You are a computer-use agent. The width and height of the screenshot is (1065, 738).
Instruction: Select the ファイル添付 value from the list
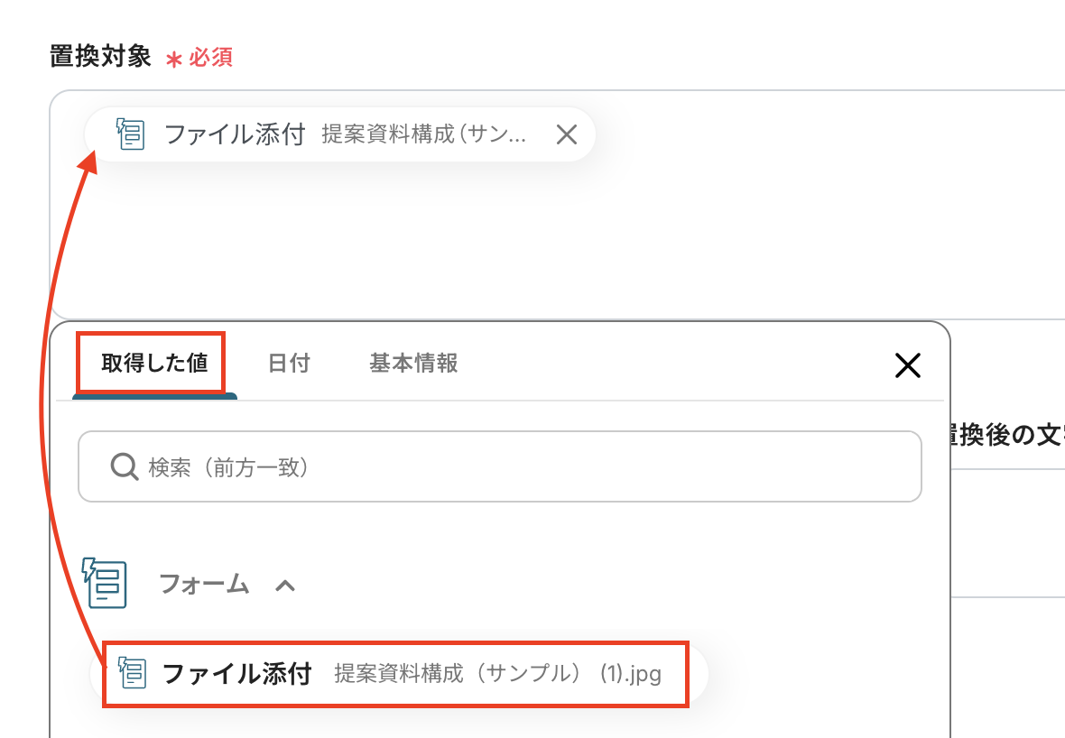[x=237, y=674]
